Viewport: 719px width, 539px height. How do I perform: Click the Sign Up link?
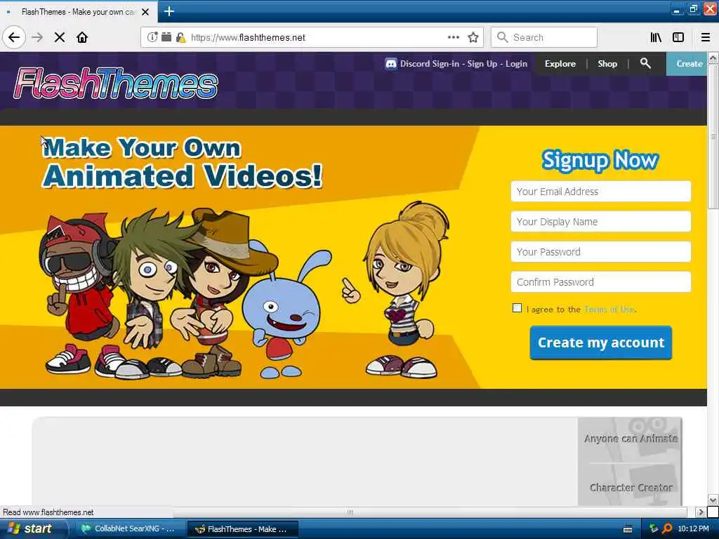pos(482,64)
